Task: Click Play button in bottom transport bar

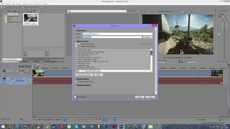Action: (42, 120)
